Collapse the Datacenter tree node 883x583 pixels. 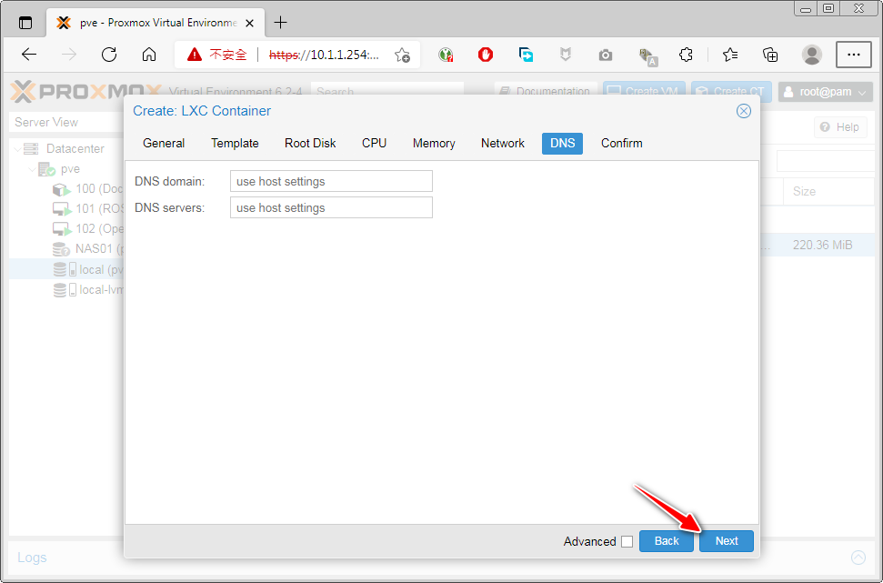click(18, 148)
